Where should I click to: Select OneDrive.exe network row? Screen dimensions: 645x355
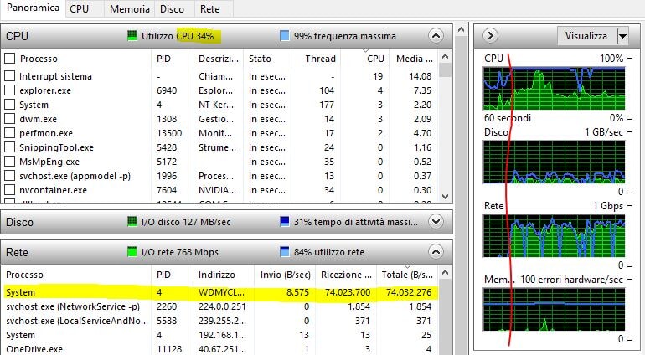click(x=220, y=349)
